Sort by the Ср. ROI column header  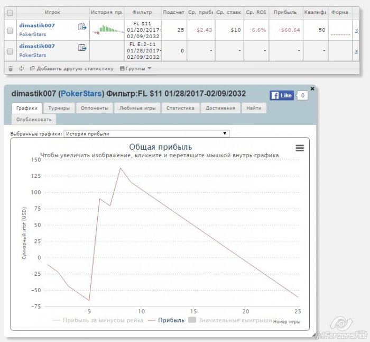point(256,12)
